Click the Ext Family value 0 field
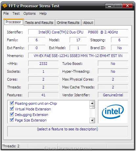 37,48
